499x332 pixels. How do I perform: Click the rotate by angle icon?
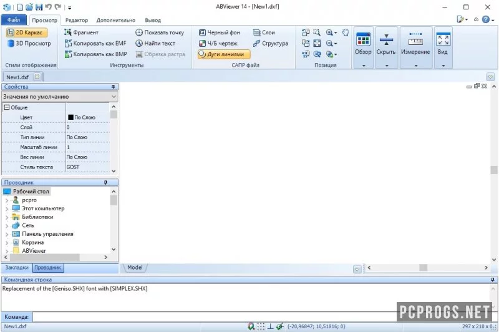coord(306,54)
